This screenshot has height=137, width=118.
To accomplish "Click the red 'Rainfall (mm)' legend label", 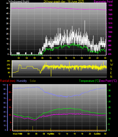I will tap(8, 81).
